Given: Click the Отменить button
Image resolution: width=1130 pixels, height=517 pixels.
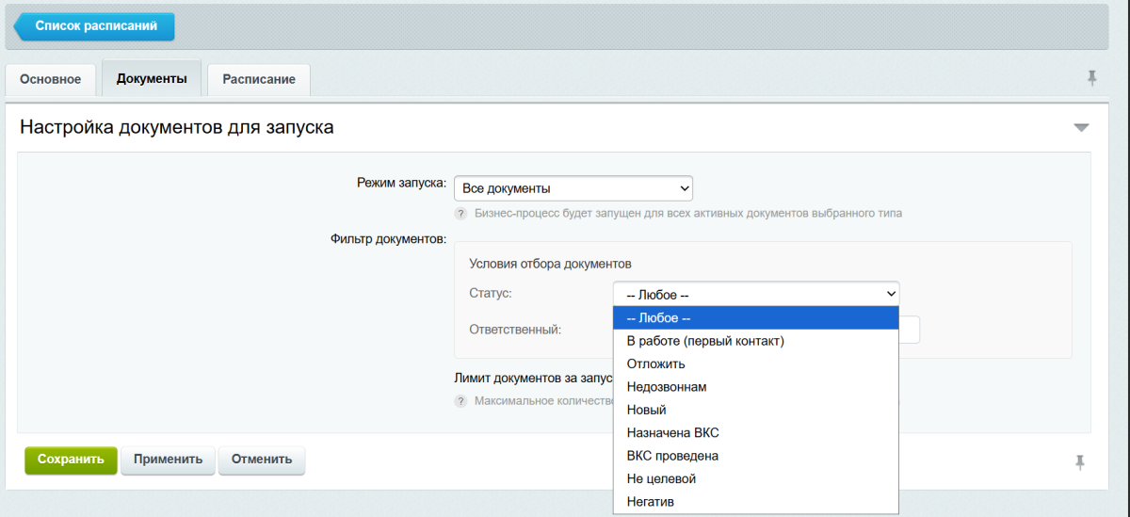Looking at the screenshot, I should 262,460.
